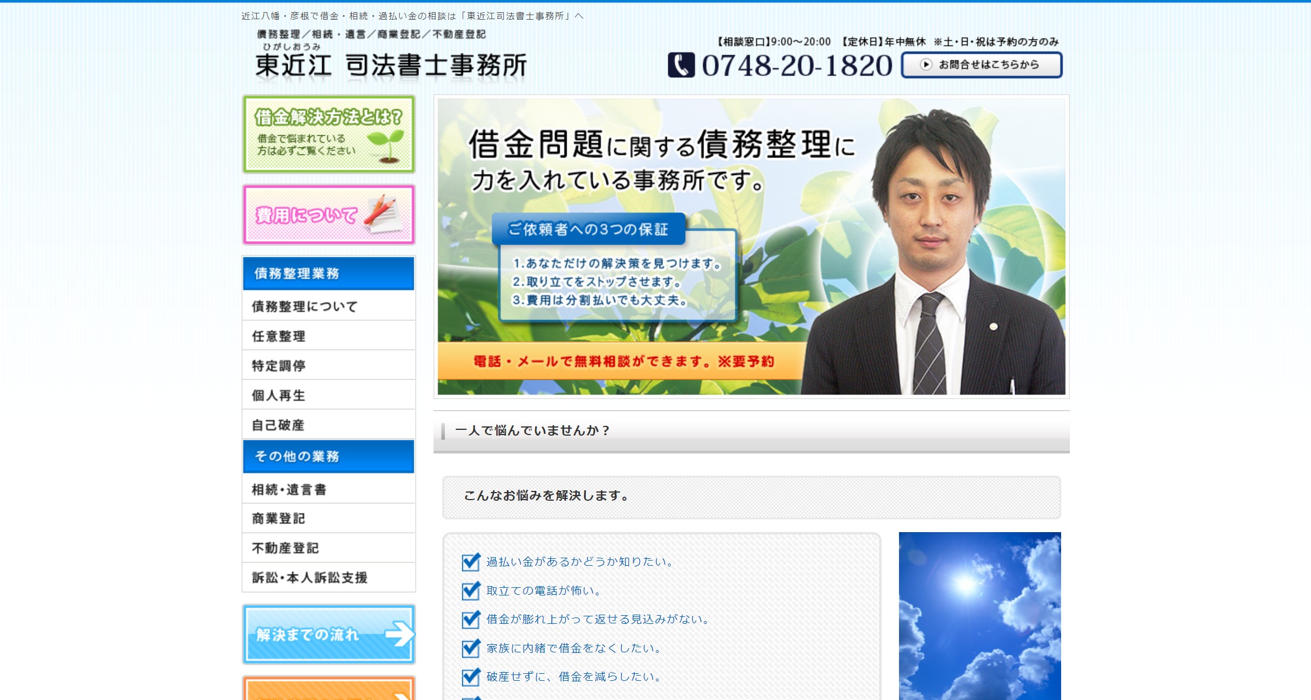Open the その他の業務 menu header
1311x700 pixels.
(x=328, y=456)
